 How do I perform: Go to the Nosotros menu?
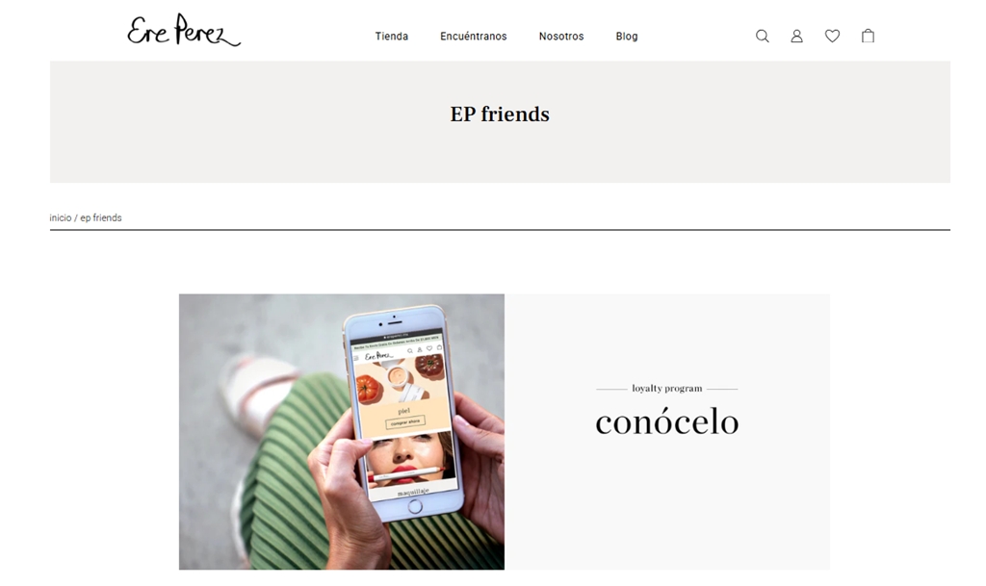pos(561,37)
